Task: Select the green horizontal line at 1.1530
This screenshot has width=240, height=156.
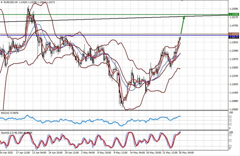Action: (x=107, y=14)
